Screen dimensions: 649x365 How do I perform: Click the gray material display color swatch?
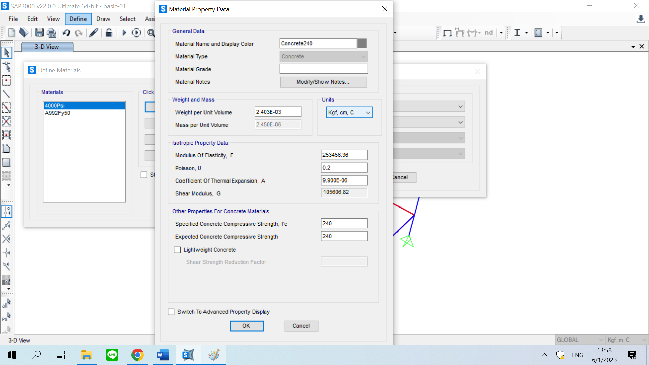pyautogui.click(x=362, y=43)
